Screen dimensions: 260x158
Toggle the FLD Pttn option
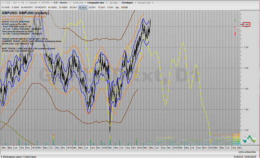pos(45,2)
